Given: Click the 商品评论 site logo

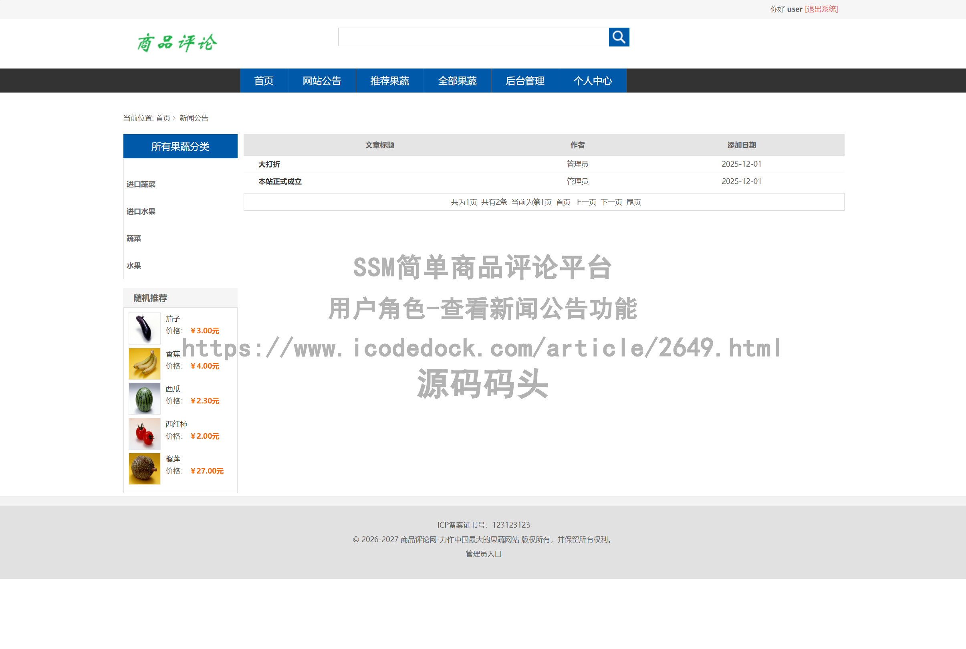Looking at the screenshot, I should click(176, 42).
